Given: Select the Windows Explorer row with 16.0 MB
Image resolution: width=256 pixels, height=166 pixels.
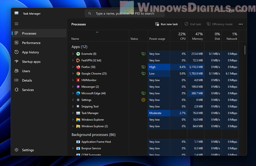Looking at the screenshot, I should 153,120.
